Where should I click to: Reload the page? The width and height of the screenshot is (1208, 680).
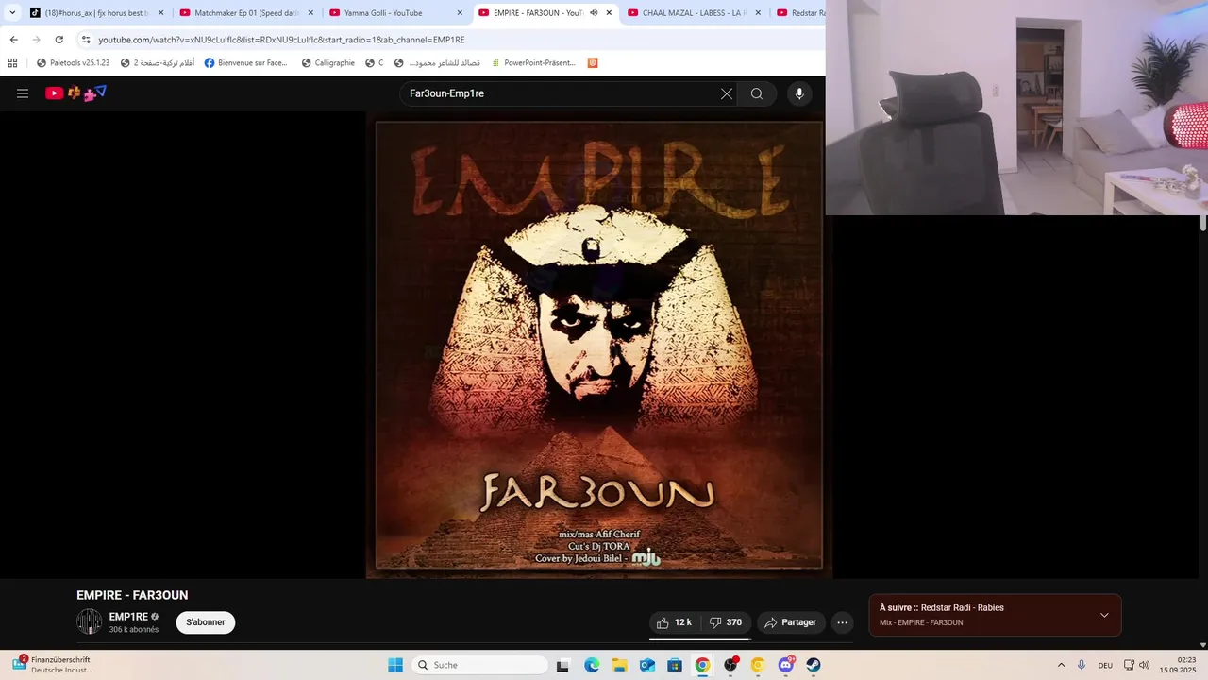click(x=59, y=40)
